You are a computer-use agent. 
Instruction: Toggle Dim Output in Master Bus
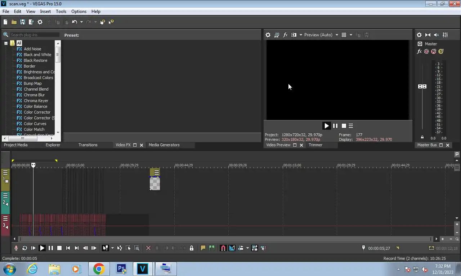pyautogui.click(x=437, y=35)
